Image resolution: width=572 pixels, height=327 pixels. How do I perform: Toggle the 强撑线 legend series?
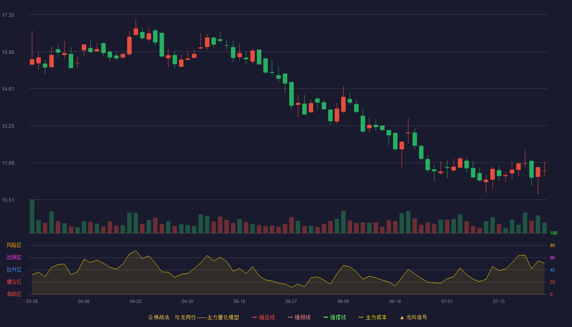[335, 317]
